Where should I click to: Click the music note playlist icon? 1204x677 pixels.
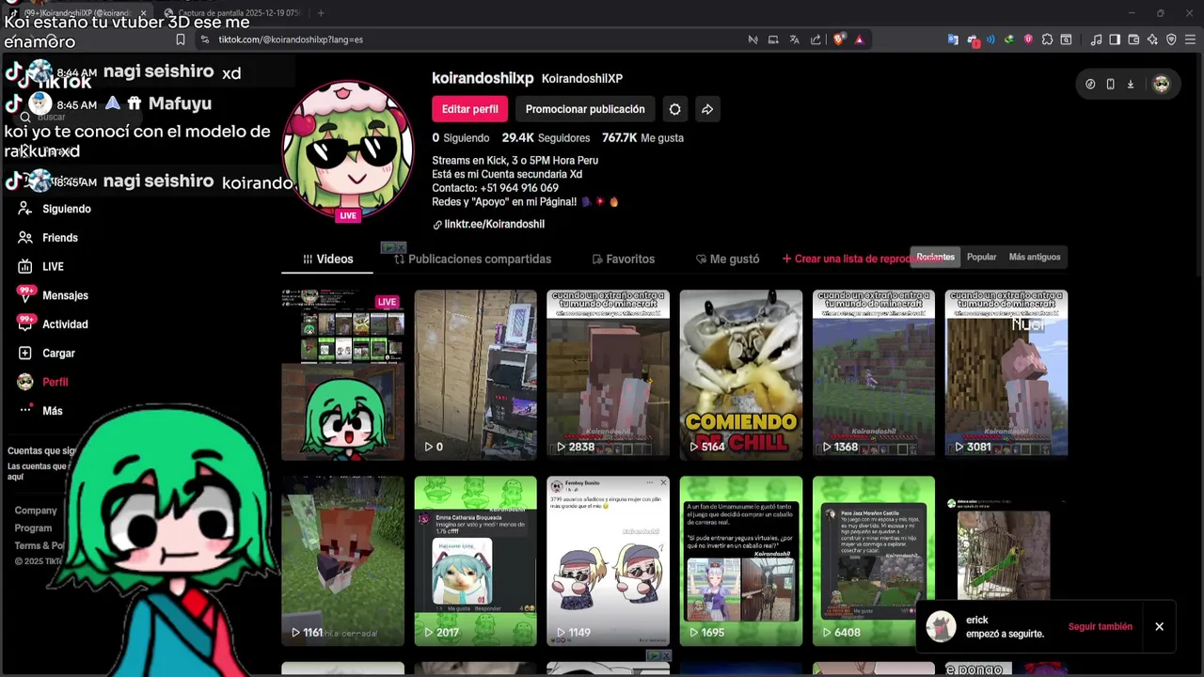point(1096,39)
